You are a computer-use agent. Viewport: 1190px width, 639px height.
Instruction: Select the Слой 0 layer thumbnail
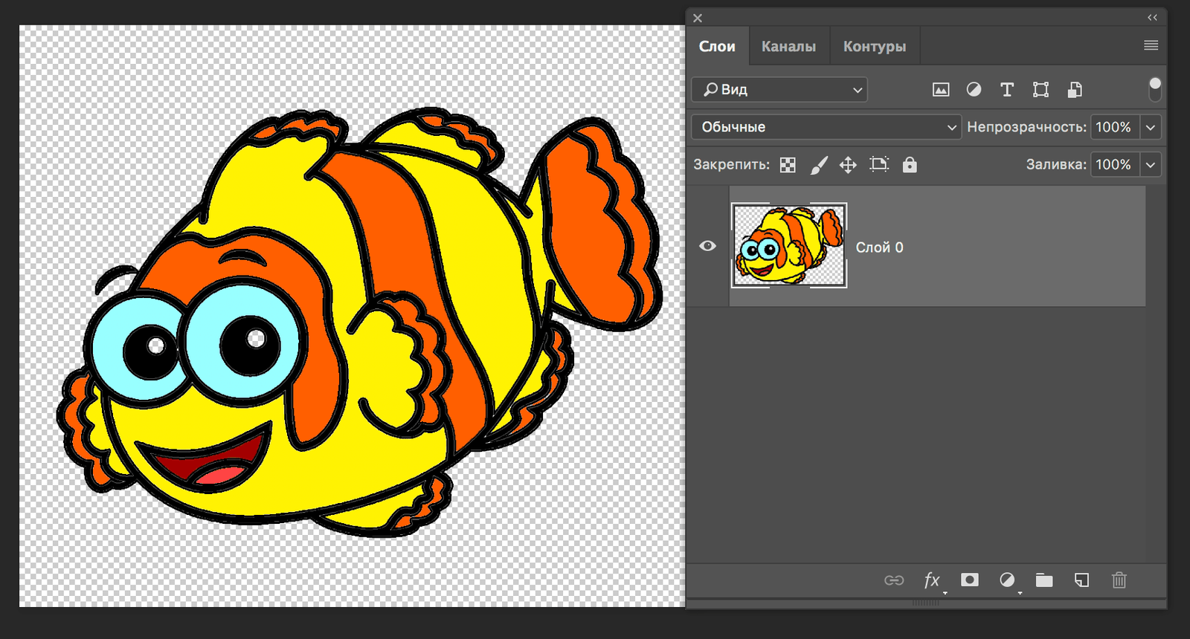pyautogui.click(x=789, y=245)
